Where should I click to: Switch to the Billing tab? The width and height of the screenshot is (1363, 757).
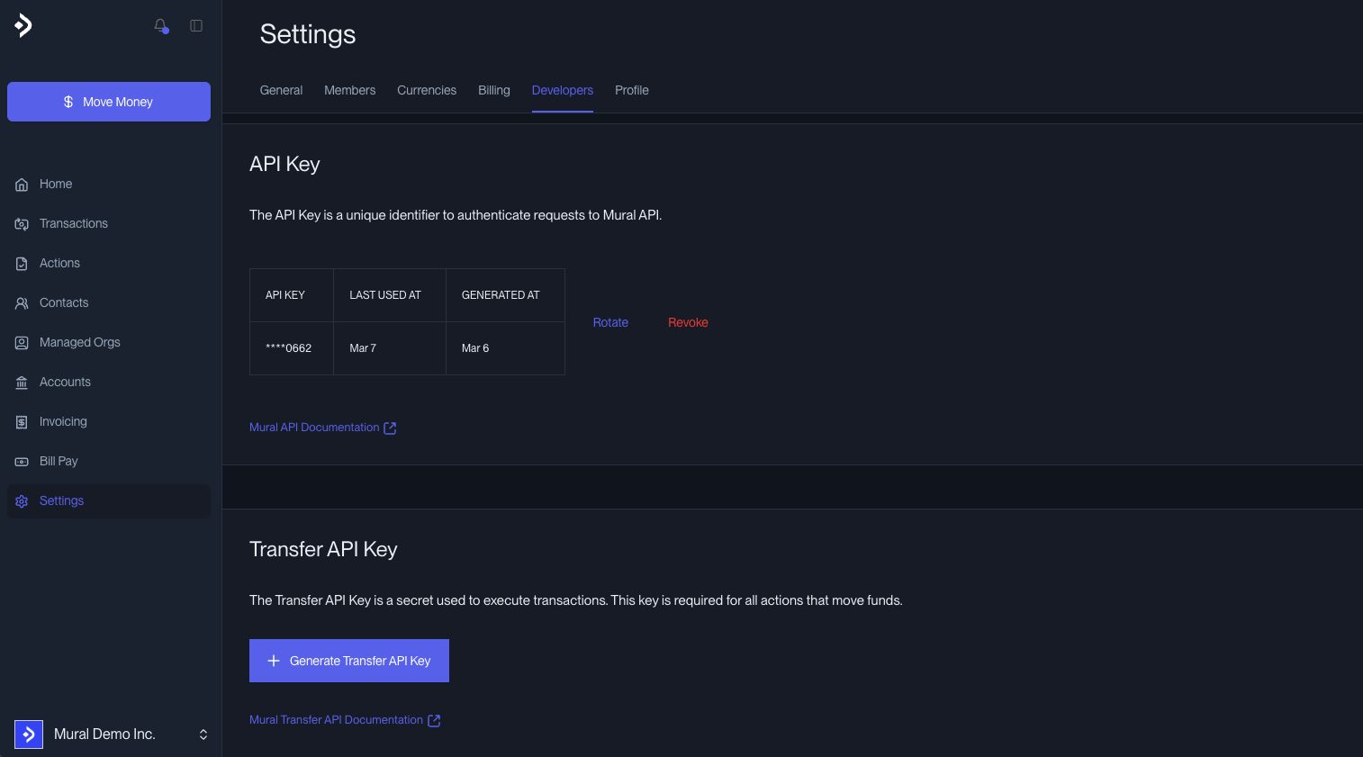493,90
